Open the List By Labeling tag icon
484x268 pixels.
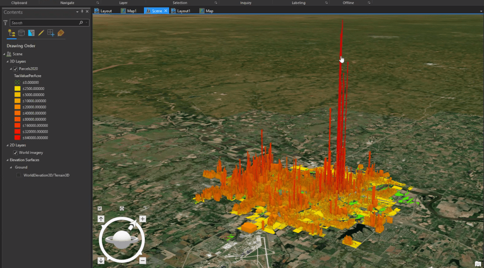(61, 33)
